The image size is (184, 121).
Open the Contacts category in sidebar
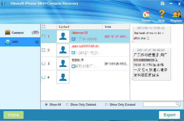click(20, 33)
